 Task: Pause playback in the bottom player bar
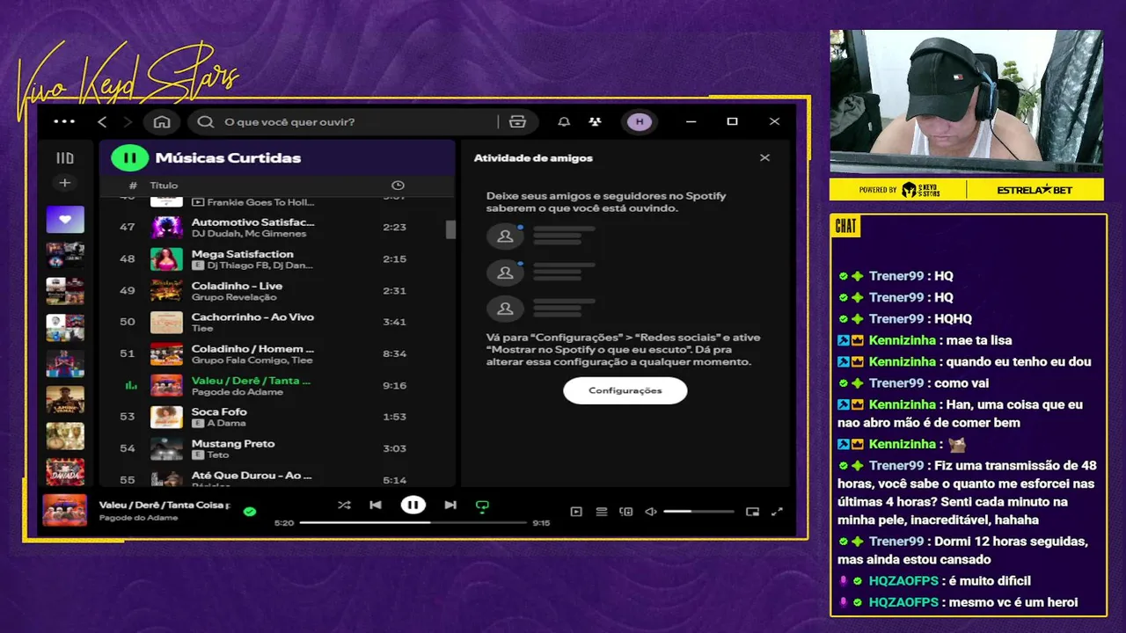(413, 505)
